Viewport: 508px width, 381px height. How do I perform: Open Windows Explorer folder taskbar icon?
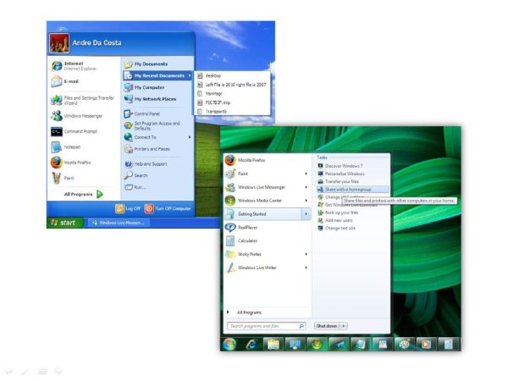click(273, 345)
